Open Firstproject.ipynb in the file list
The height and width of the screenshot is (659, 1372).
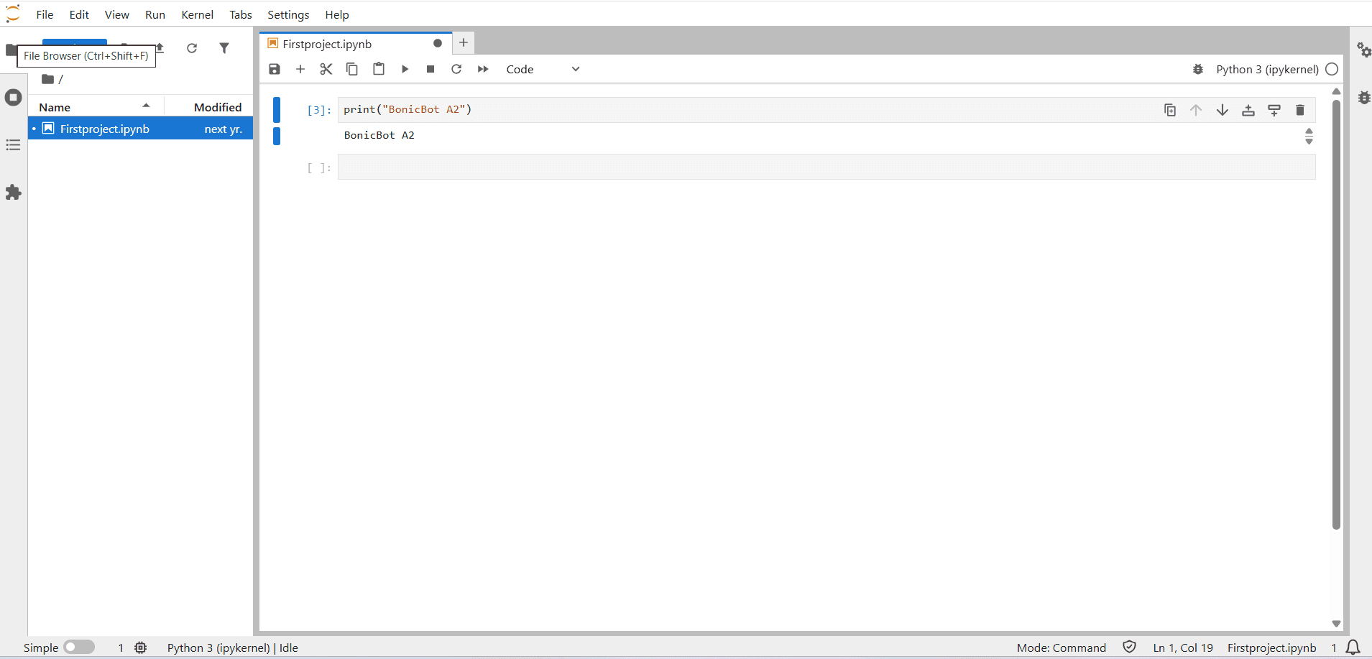pos(105,129)
